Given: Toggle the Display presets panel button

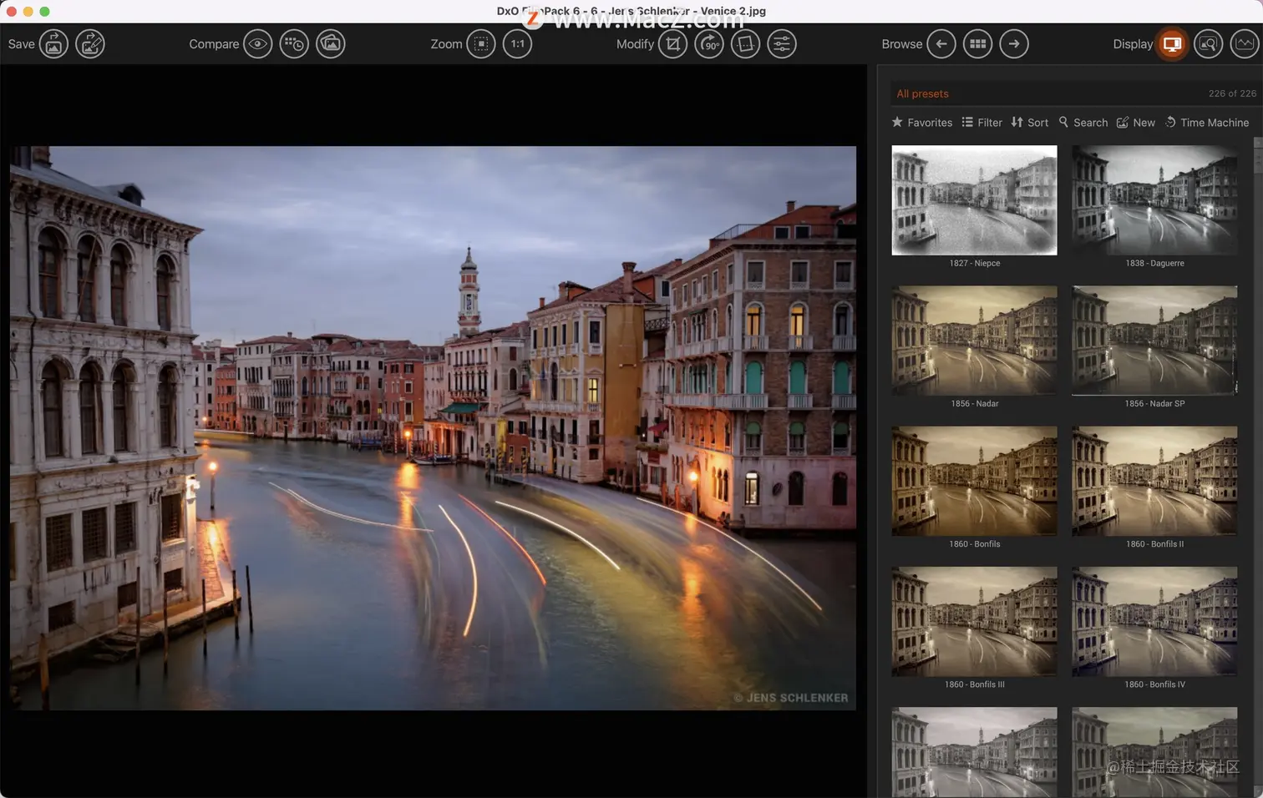Looking at the screenshot, I should (1172, 44).
